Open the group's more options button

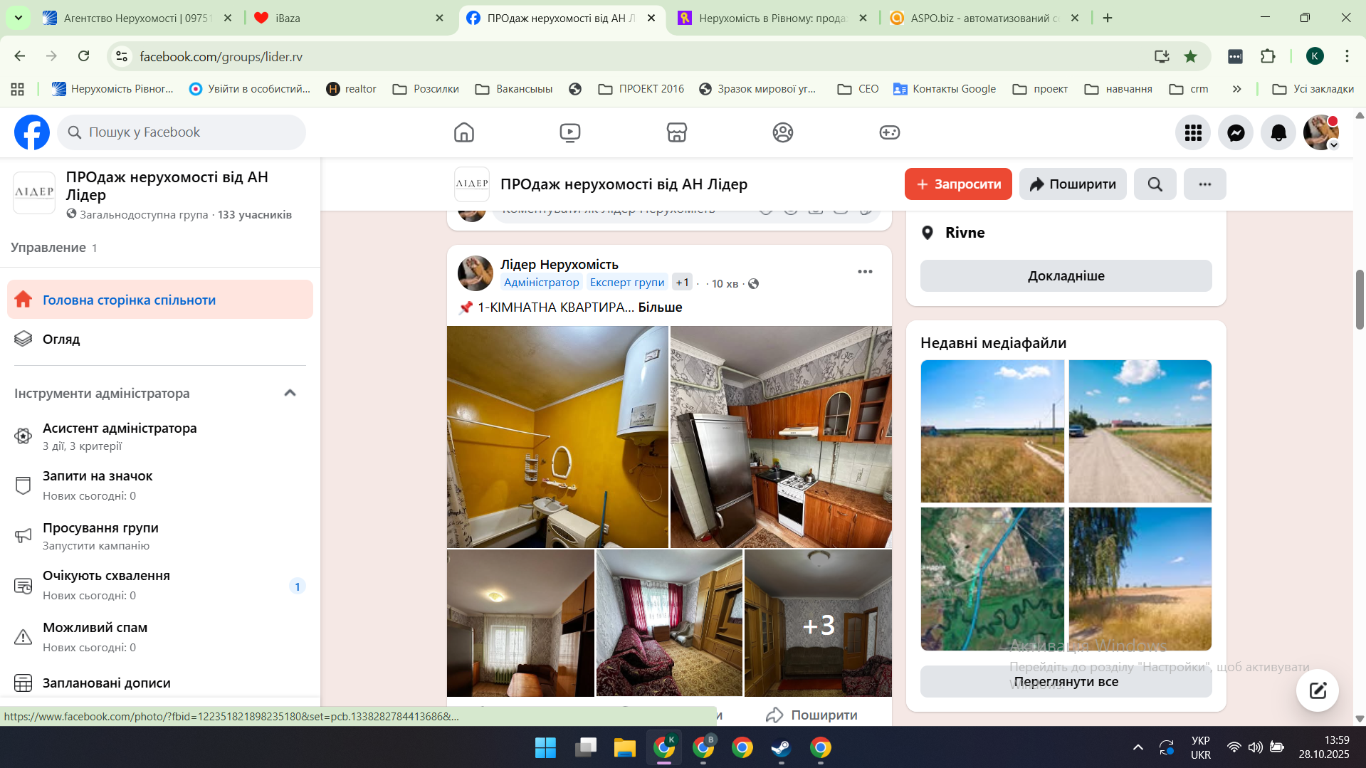1204,184
